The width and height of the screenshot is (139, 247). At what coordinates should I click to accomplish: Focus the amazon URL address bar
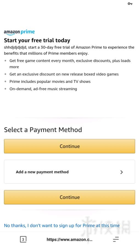pyautogui.click(x=69, y=240)
